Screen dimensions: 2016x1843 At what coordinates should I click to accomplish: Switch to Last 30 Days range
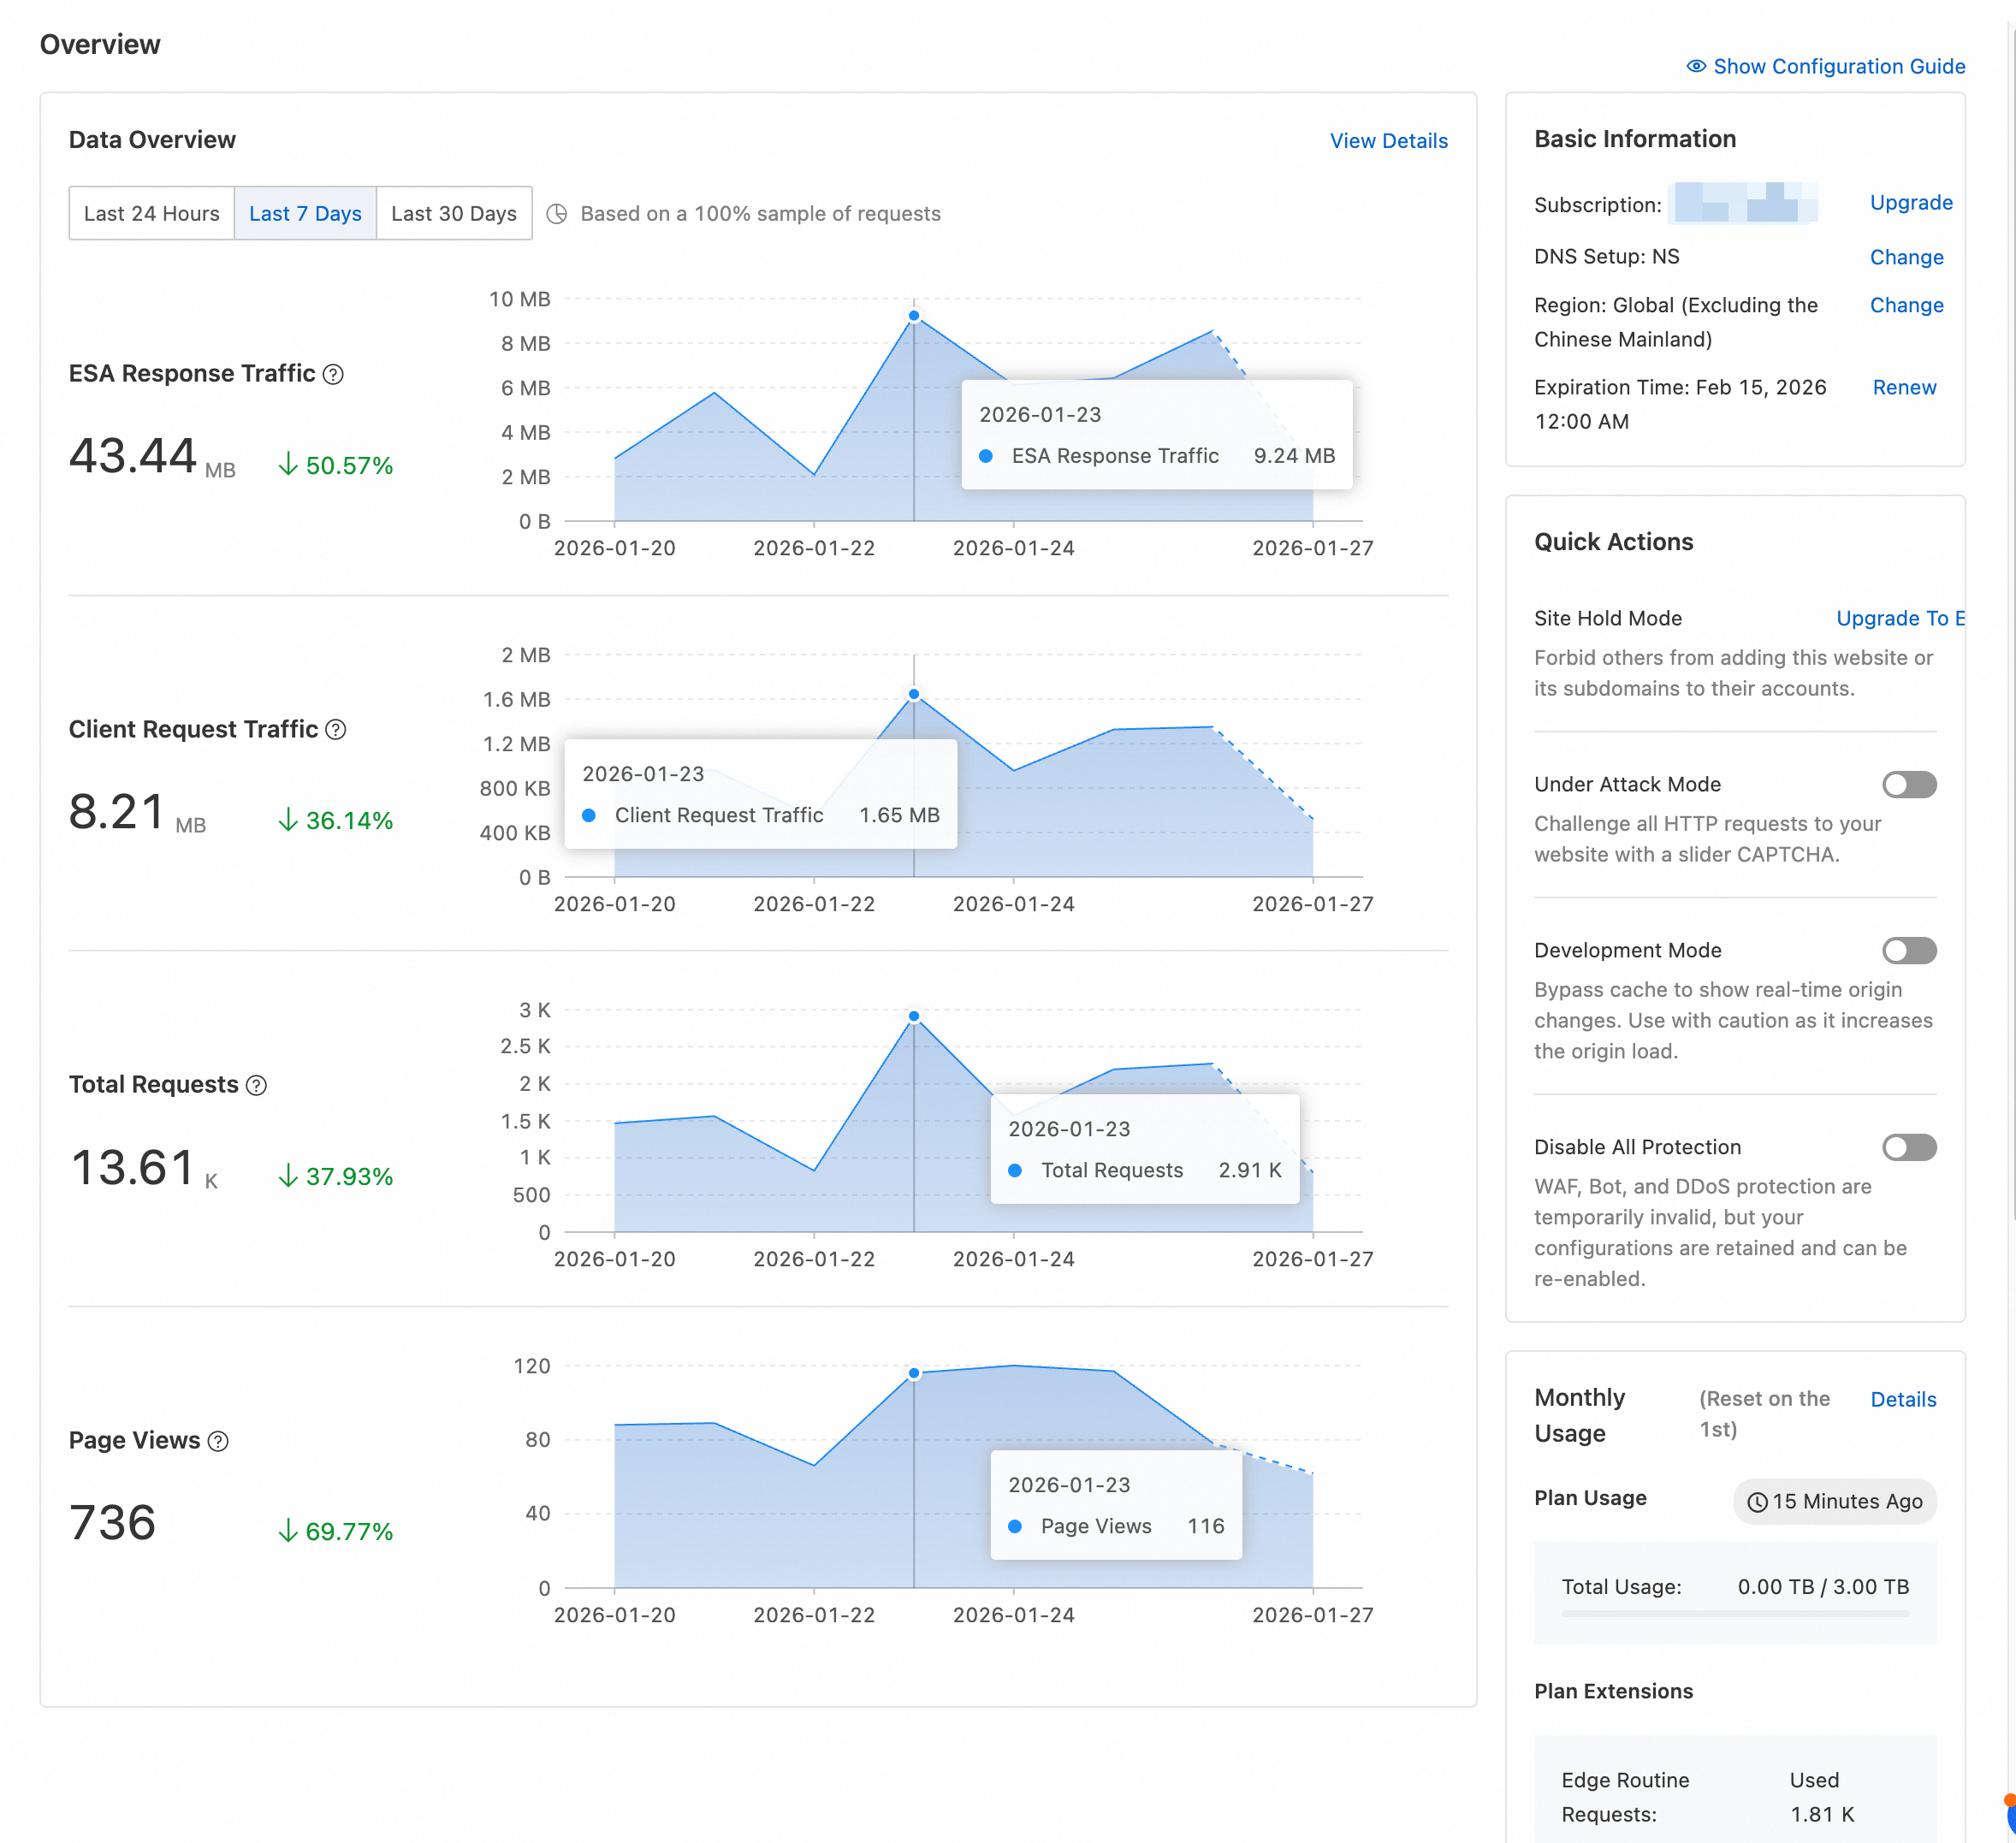pos(453,214)
